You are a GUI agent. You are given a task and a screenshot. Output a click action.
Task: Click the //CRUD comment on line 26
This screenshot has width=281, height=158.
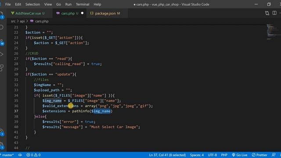tap(32, 54)
